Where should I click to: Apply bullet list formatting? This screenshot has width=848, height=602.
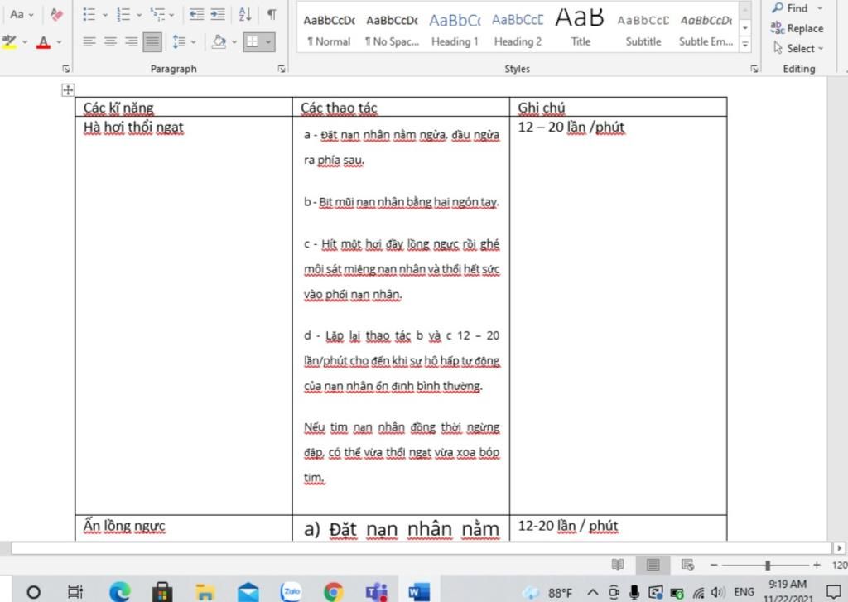tap(89, 15)
